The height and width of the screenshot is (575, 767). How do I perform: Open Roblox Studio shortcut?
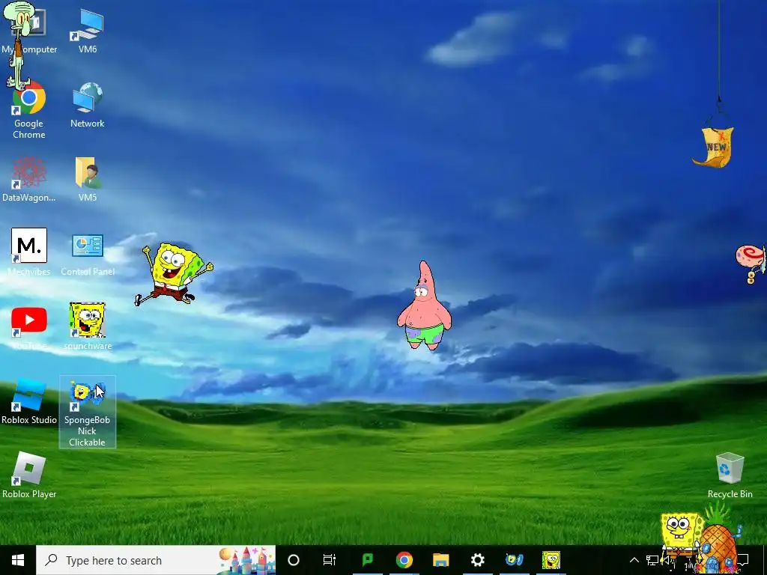coord(29,401)
